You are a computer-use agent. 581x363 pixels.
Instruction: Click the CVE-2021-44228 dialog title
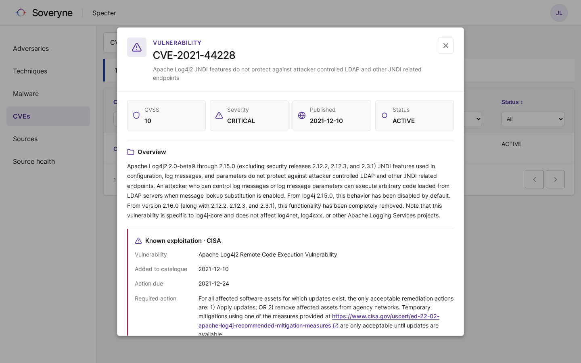click(194, 55)
